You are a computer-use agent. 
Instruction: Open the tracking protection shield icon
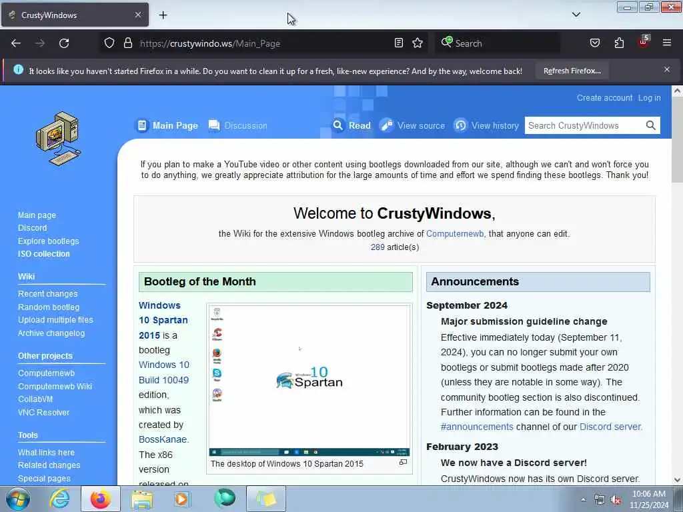(109, 43)
